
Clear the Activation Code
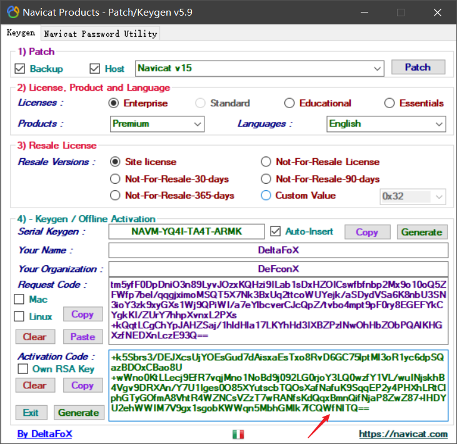(x=35, y=385)
